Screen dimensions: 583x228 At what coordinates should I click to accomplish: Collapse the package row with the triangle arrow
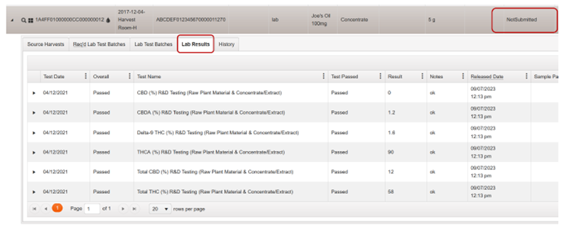12,20
